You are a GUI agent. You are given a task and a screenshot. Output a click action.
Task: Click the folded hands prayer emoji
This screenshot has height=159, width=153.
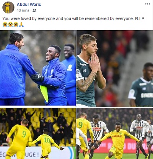click(21, 24)
